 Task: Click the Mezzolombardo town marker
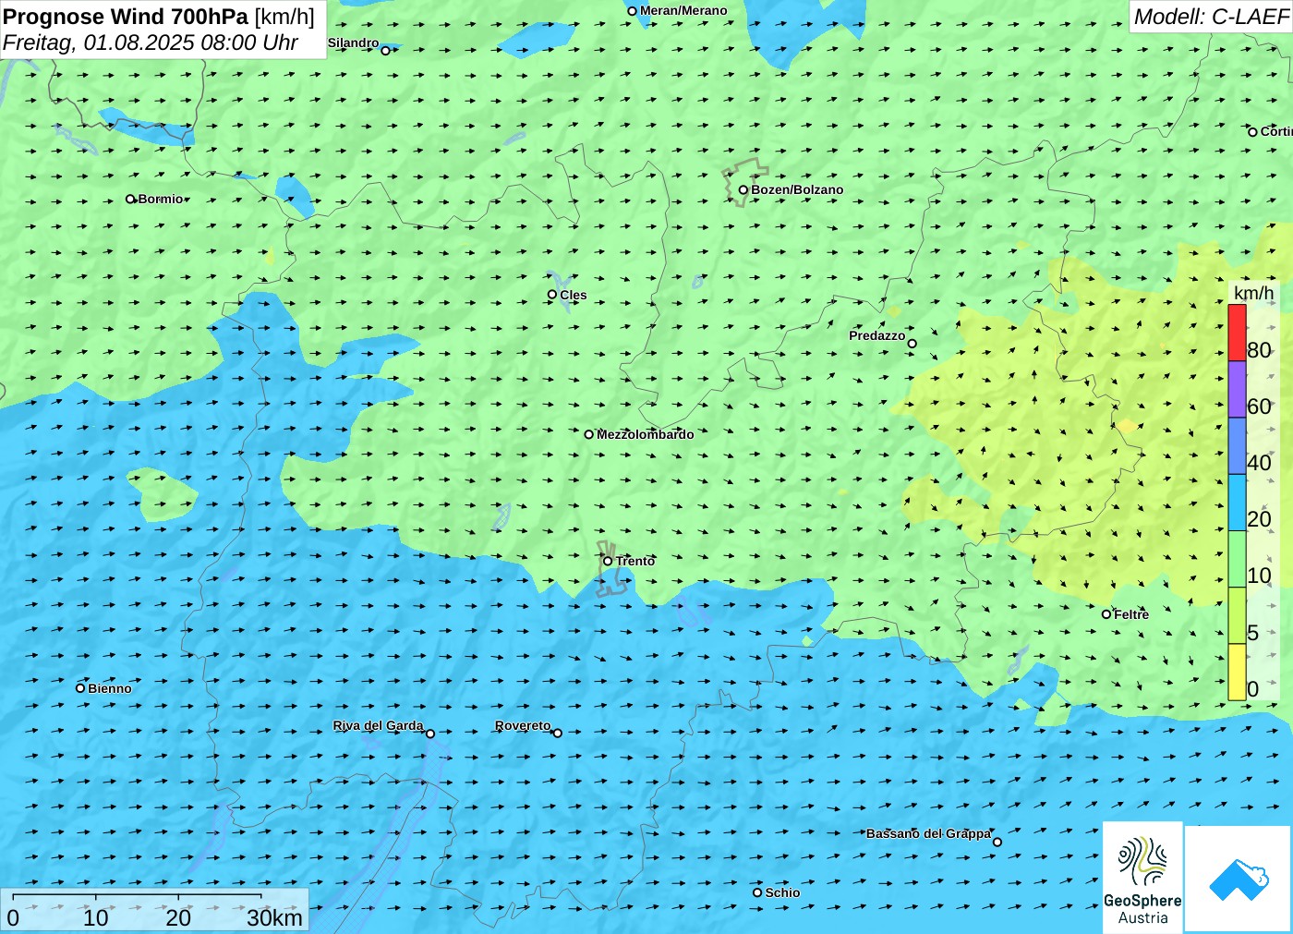[x=588, y=434]
